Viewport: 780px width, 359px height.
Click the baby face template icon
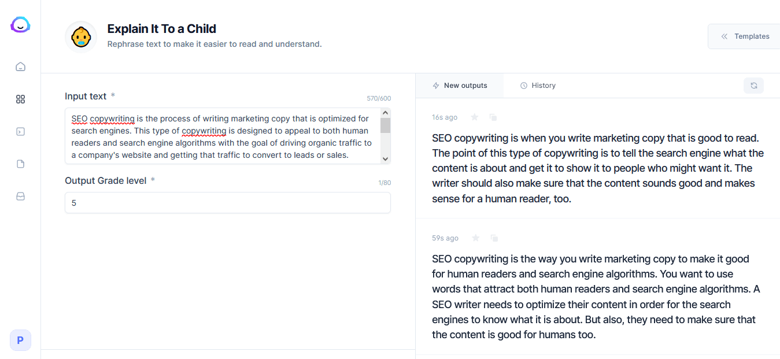(x=81, y=37)
